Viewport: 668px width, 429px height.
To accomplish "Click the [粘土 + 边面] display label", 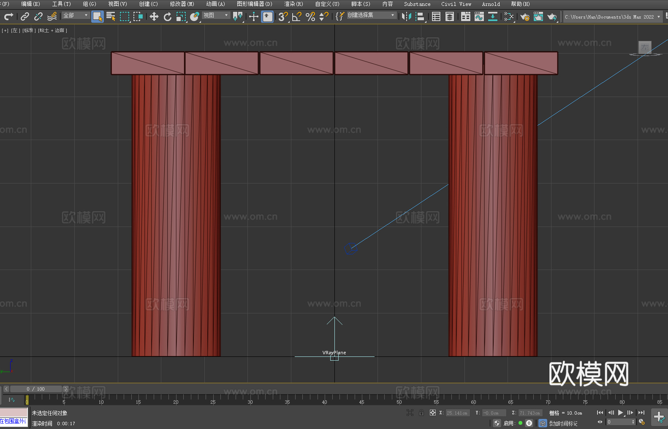I will click(52, 30).
